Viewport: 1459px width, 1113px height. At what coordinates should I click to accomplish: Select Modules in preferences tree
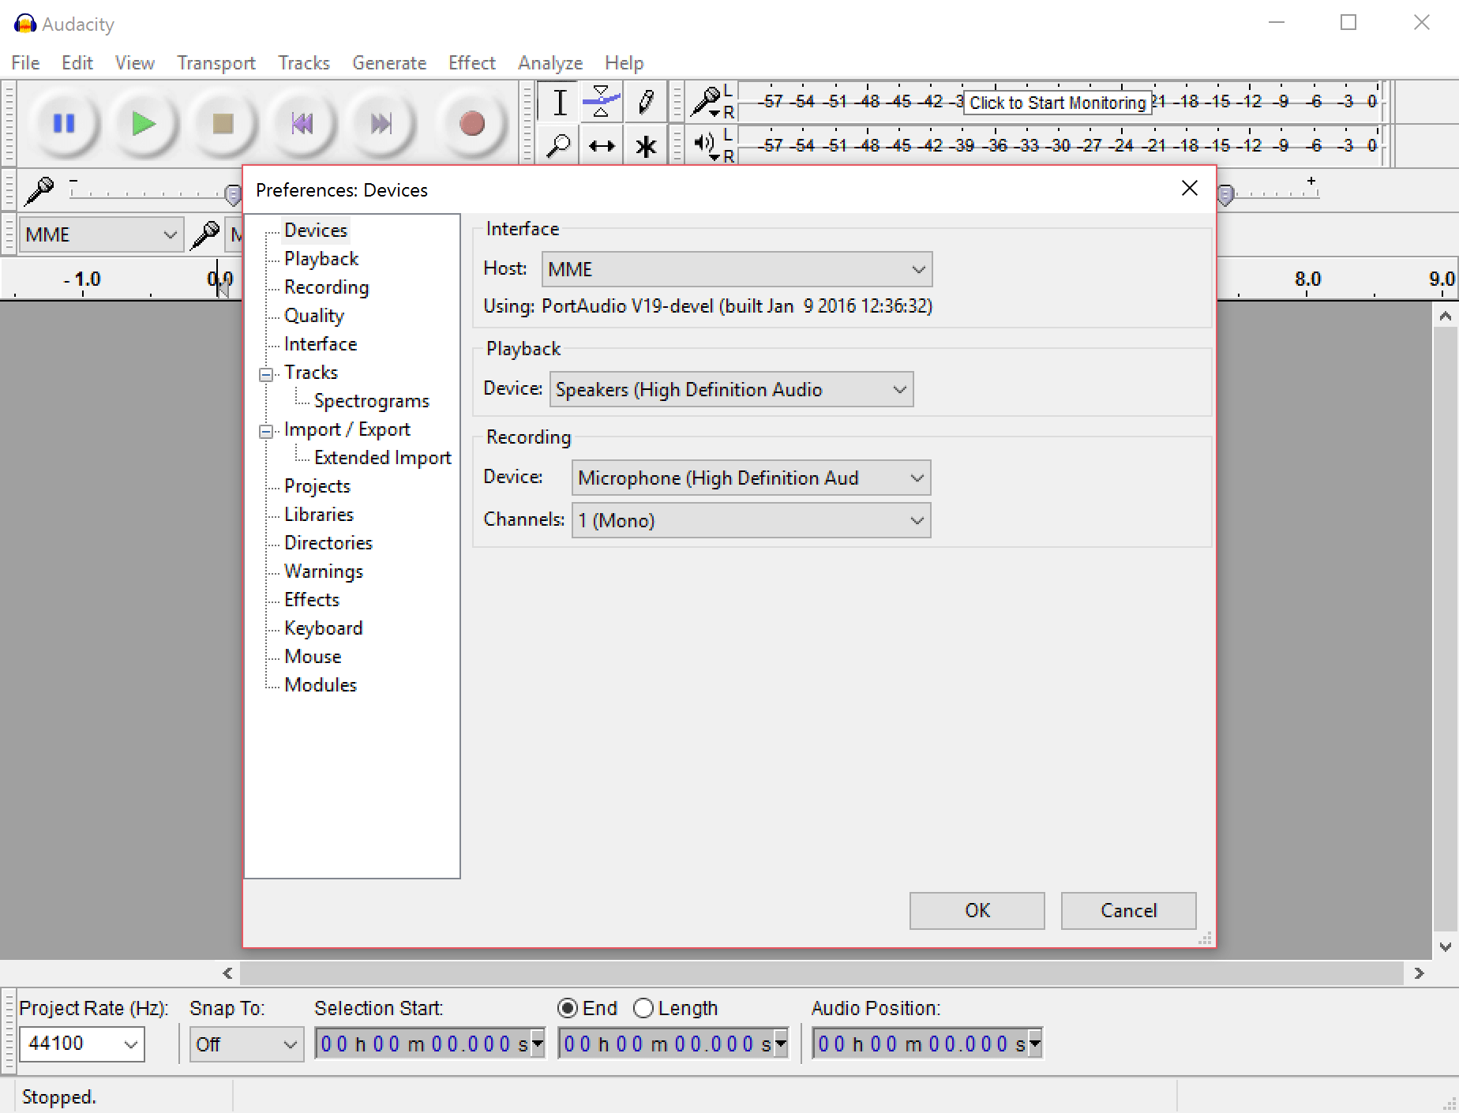(x=321, y=685)
